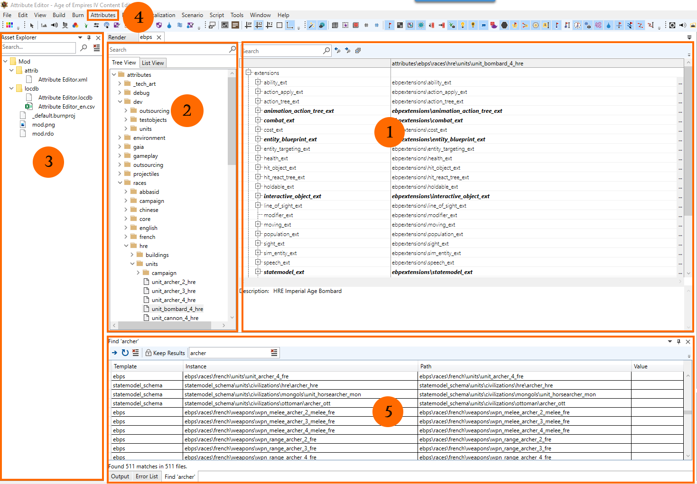This screenshot has width=697, height=484.
Task: Collapse the extensions root node
Action: click(x=248, y=73)
